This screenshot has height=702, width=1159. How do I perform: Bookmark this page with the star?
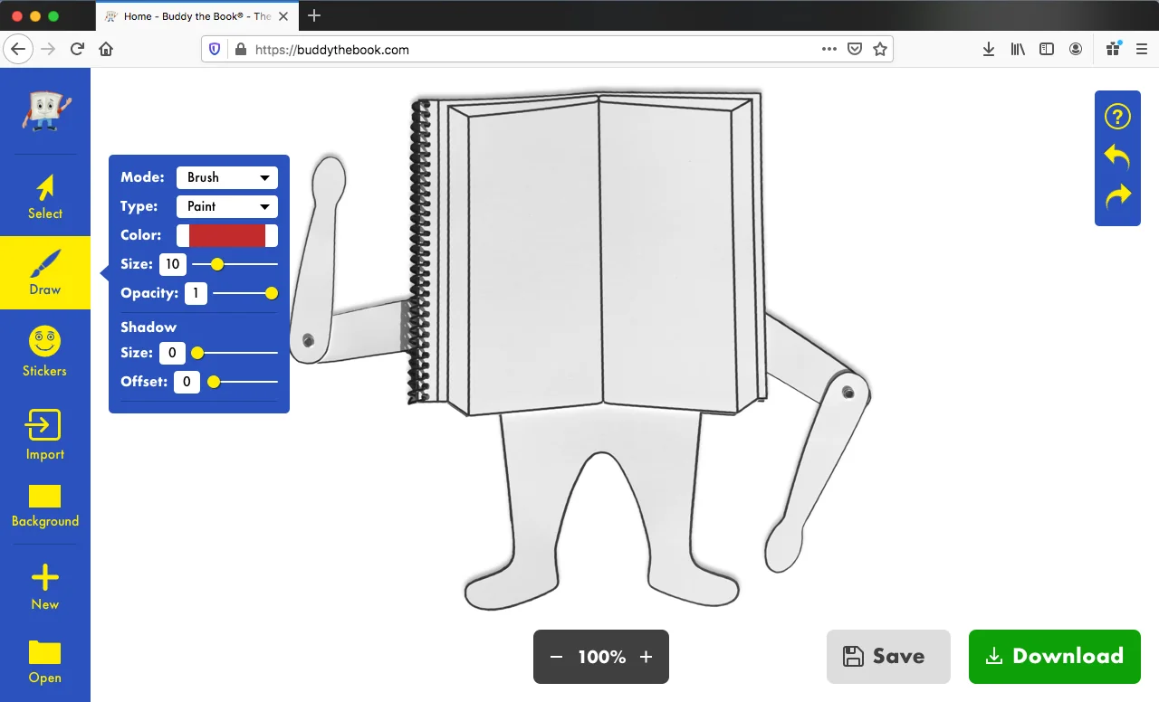879,50
